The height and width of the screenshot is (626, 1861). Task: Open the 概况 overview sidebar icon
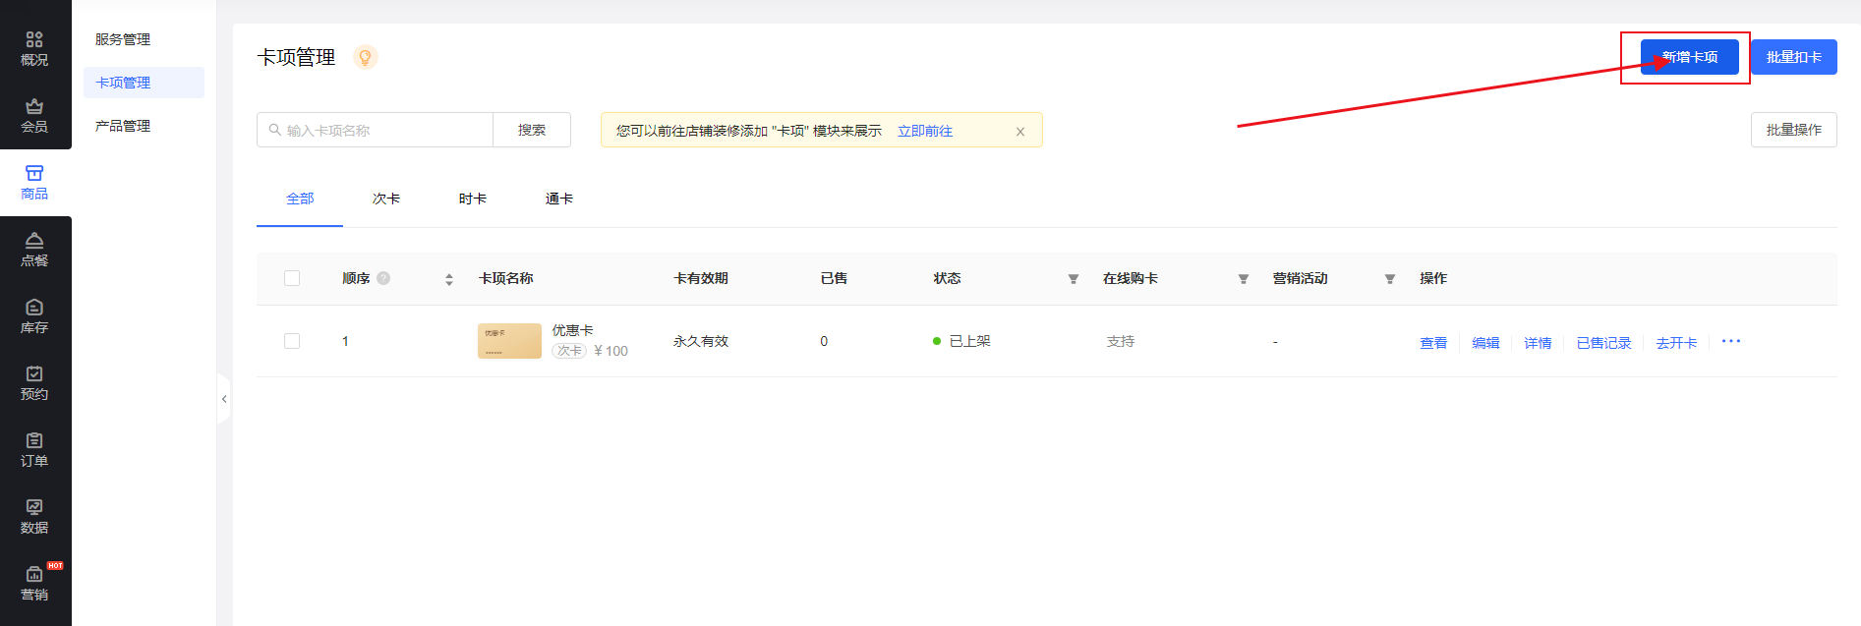click(x=34, y=48)
